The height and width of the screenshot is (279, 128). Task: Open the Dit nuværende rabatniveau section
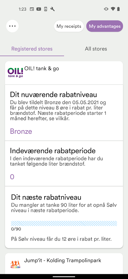[64, 112]
